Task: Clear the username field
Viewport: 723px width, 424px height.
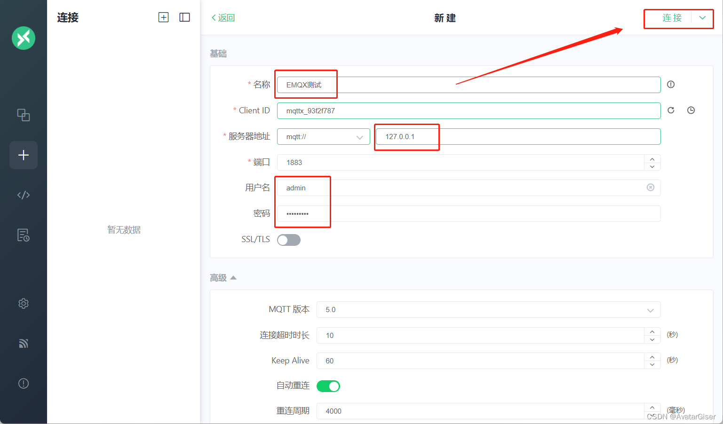Action: coord(651,188)
